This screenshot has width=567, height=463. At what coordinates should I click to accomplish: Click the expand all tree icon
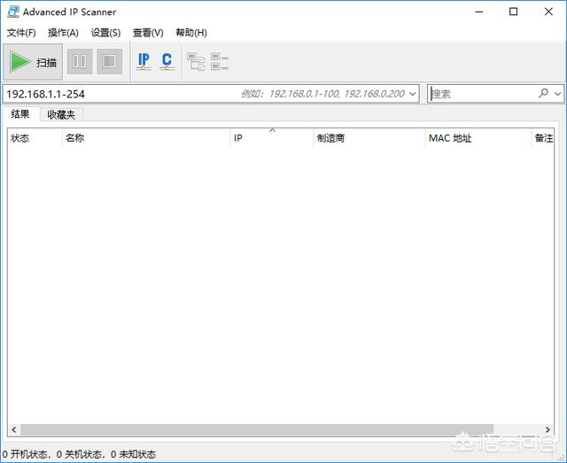coord(196,61)
